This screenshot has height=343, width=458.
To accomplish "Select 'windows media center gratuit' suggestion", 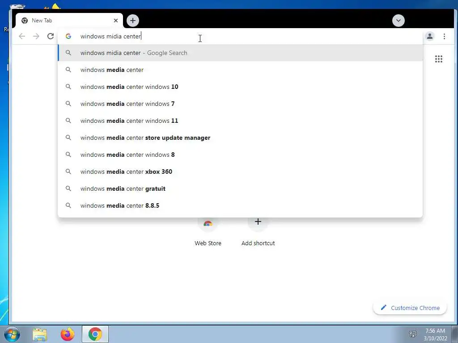I will tap(240, 188).
